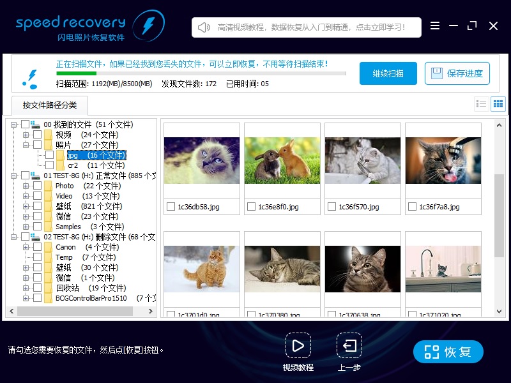Click the 保存进度 button

coord(457,73)
